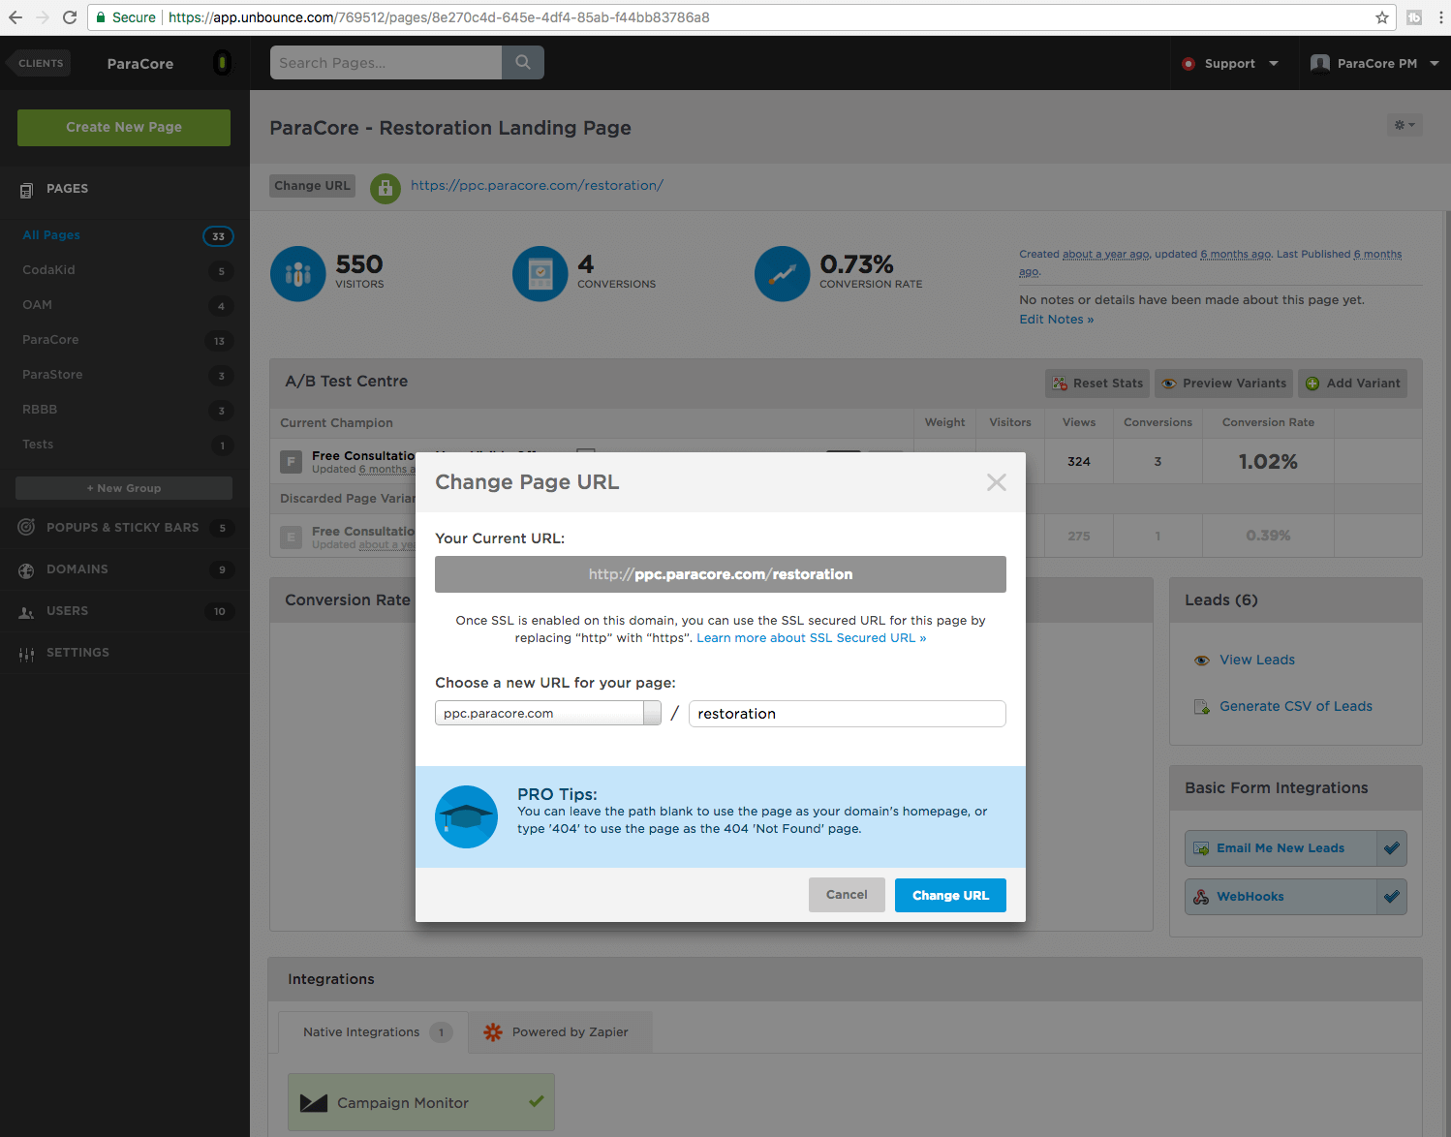Click the restoration URL path field

848,714
